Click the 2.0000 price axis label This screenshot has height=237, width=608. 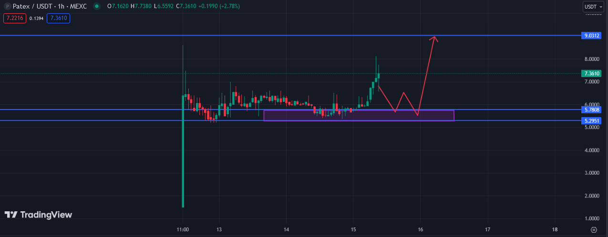click(593, 196)
